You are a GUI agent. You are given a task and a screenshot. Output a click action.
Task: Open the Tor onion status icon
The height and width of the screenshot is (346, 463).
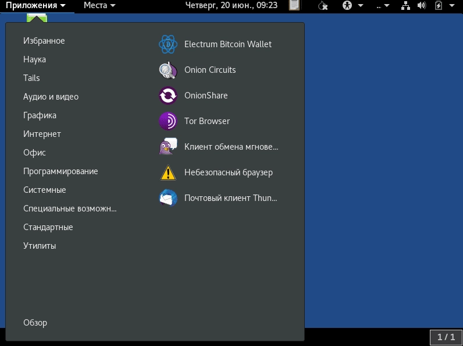323,5
